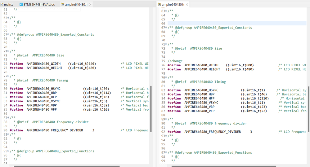Click the ((uint16_t)640) value in left pane
Screen dimensions: 310x167
click(82, 64)
